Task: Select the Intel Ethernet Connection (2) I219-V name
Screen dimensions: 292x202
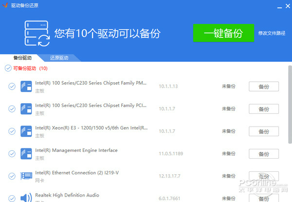Action: click(x=77, y=173)
